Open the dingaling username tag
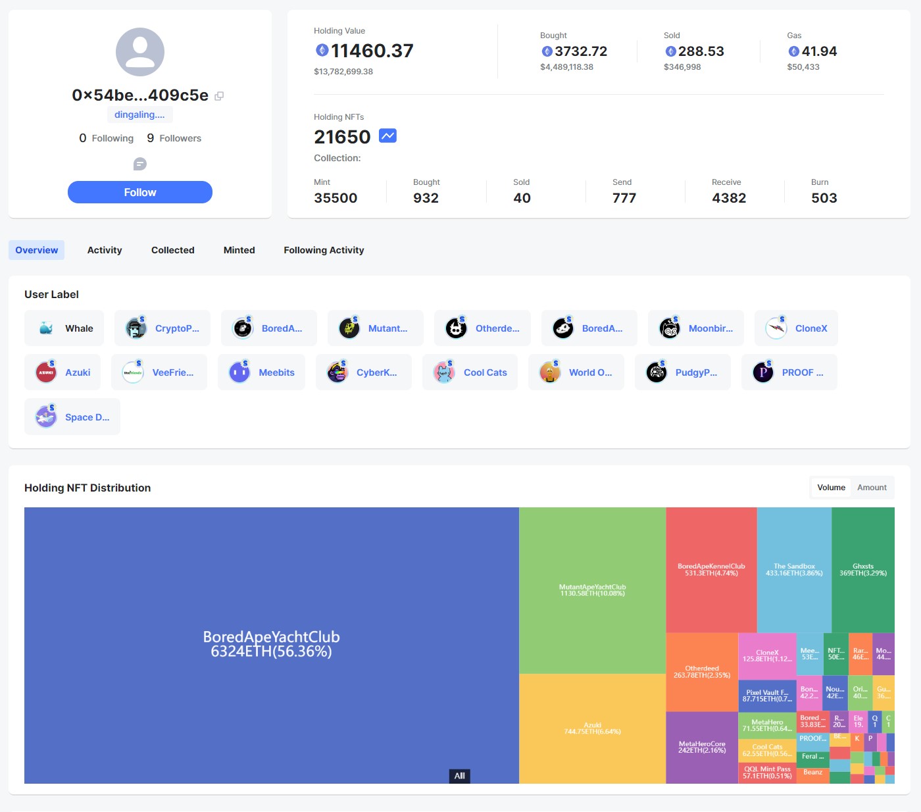This screenshot has width=921, height=812. click(139, 114)
